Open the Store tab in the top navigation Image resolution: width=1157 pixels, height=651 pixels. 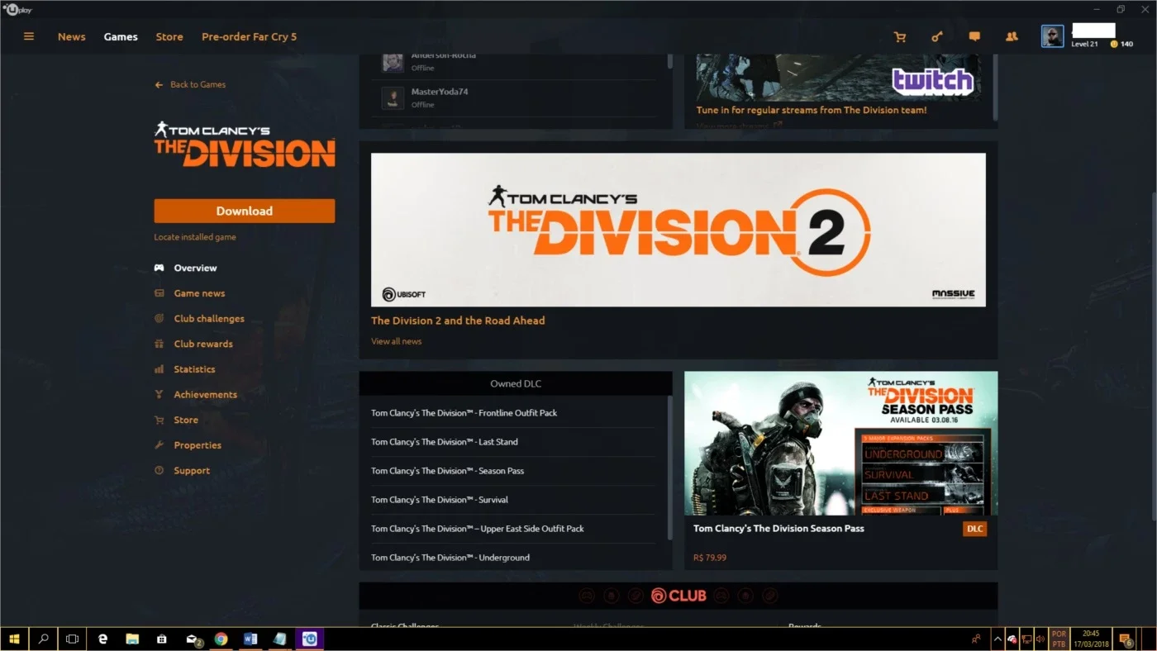tap(169, 36)
